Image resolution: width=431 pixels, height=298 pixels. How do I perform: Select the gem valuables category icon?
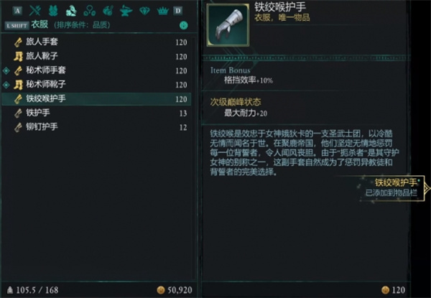pos(144,11)
